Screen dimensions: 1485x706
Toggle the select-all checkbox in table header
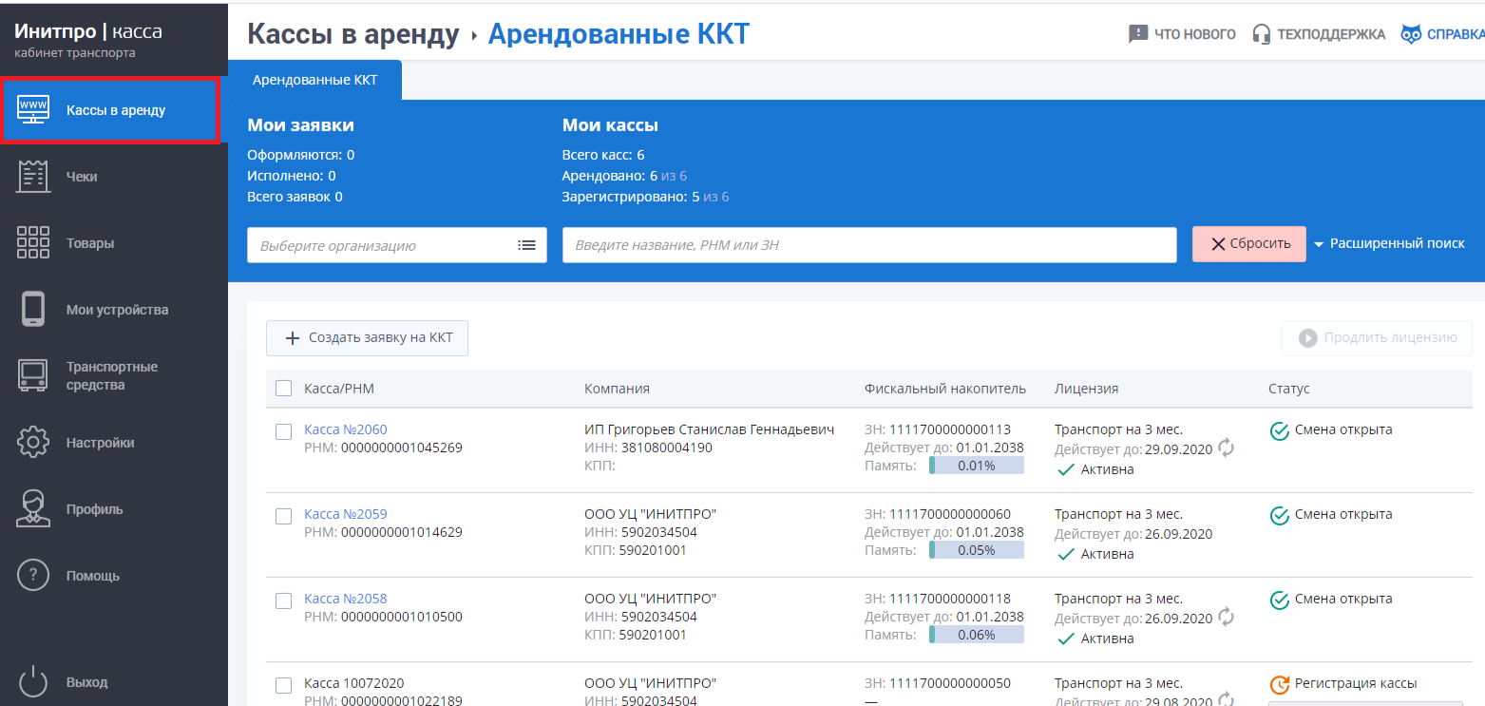[283, 388]
